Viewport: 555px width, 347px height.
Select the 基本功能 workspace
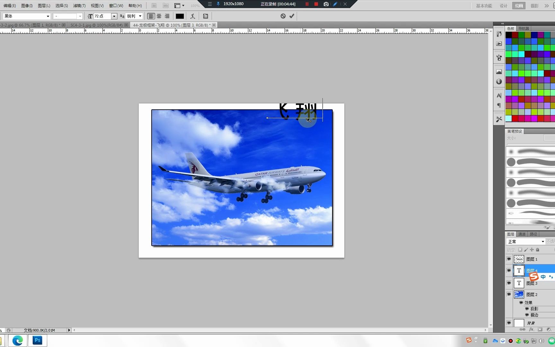[x=484, y=6]
